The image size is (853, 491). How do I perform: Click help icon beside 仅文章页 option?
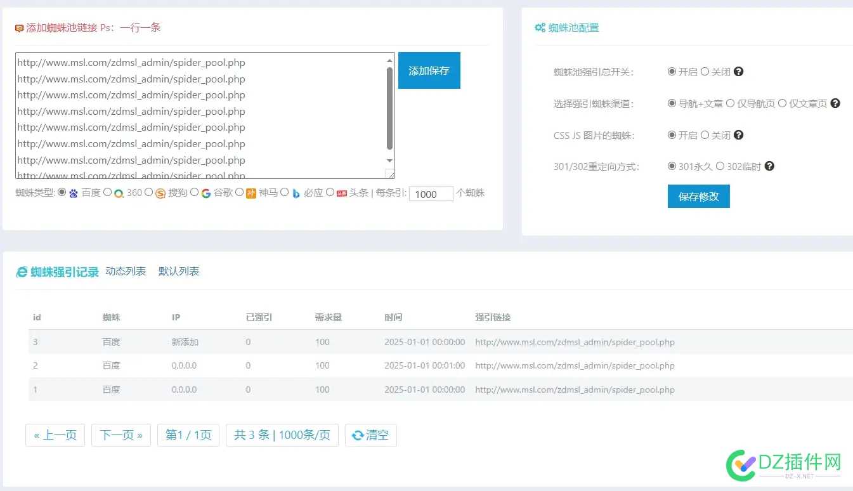point(835,103)
